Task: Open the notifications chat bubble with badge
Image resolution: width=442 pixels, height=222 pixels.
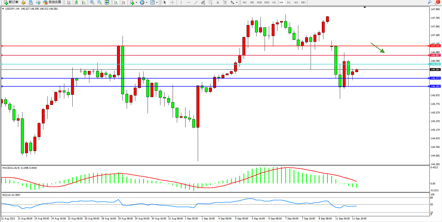Action: (437, 2)
